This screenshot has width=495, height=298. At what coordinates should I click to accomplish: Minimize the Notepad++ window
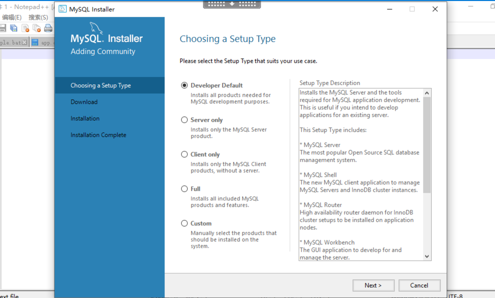click(x=471, y=6)
